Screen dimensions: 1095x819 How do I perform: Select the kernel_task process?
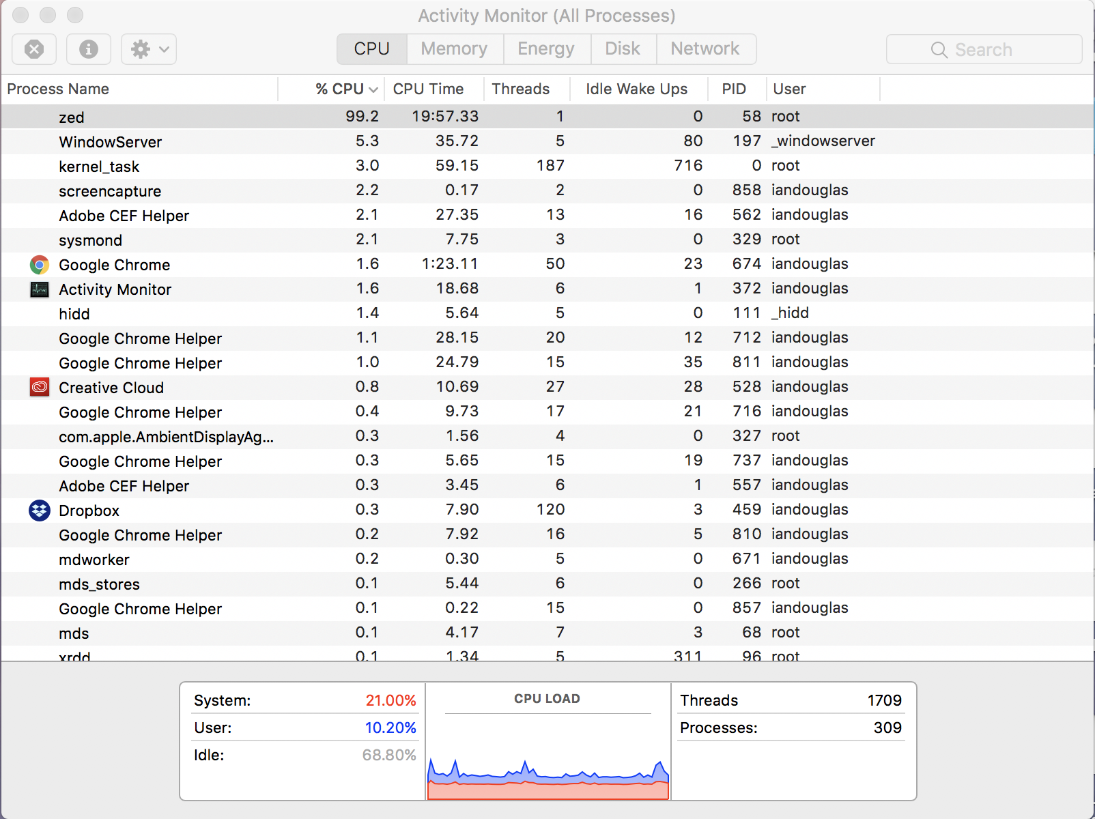click(x=547, y=166)
